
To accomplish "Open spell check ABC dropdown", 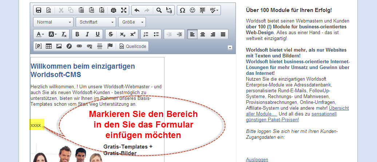I will coord(214,10).
